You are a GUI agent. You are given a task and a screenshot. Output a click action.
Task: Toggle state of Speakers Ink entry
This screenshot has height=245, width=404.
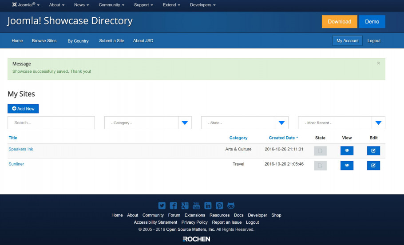(x=320, y=151)
